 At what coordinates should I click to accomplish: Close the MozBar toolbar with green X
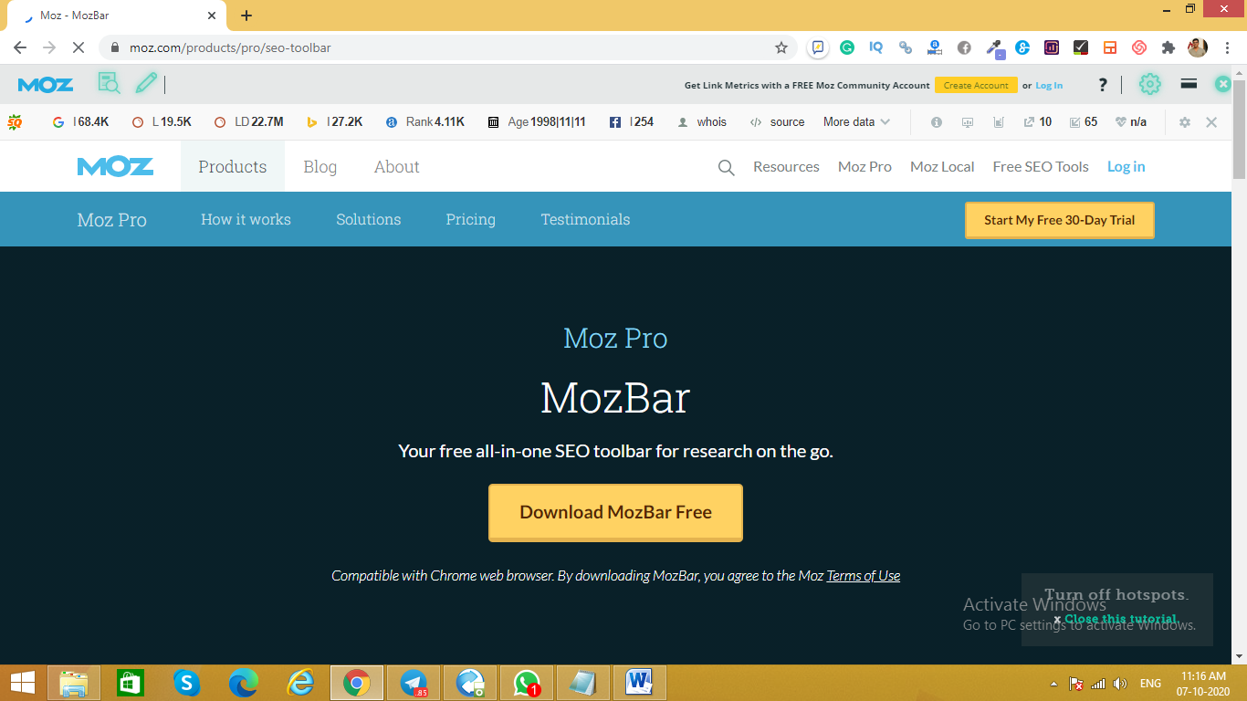(x=1222, y=84)
